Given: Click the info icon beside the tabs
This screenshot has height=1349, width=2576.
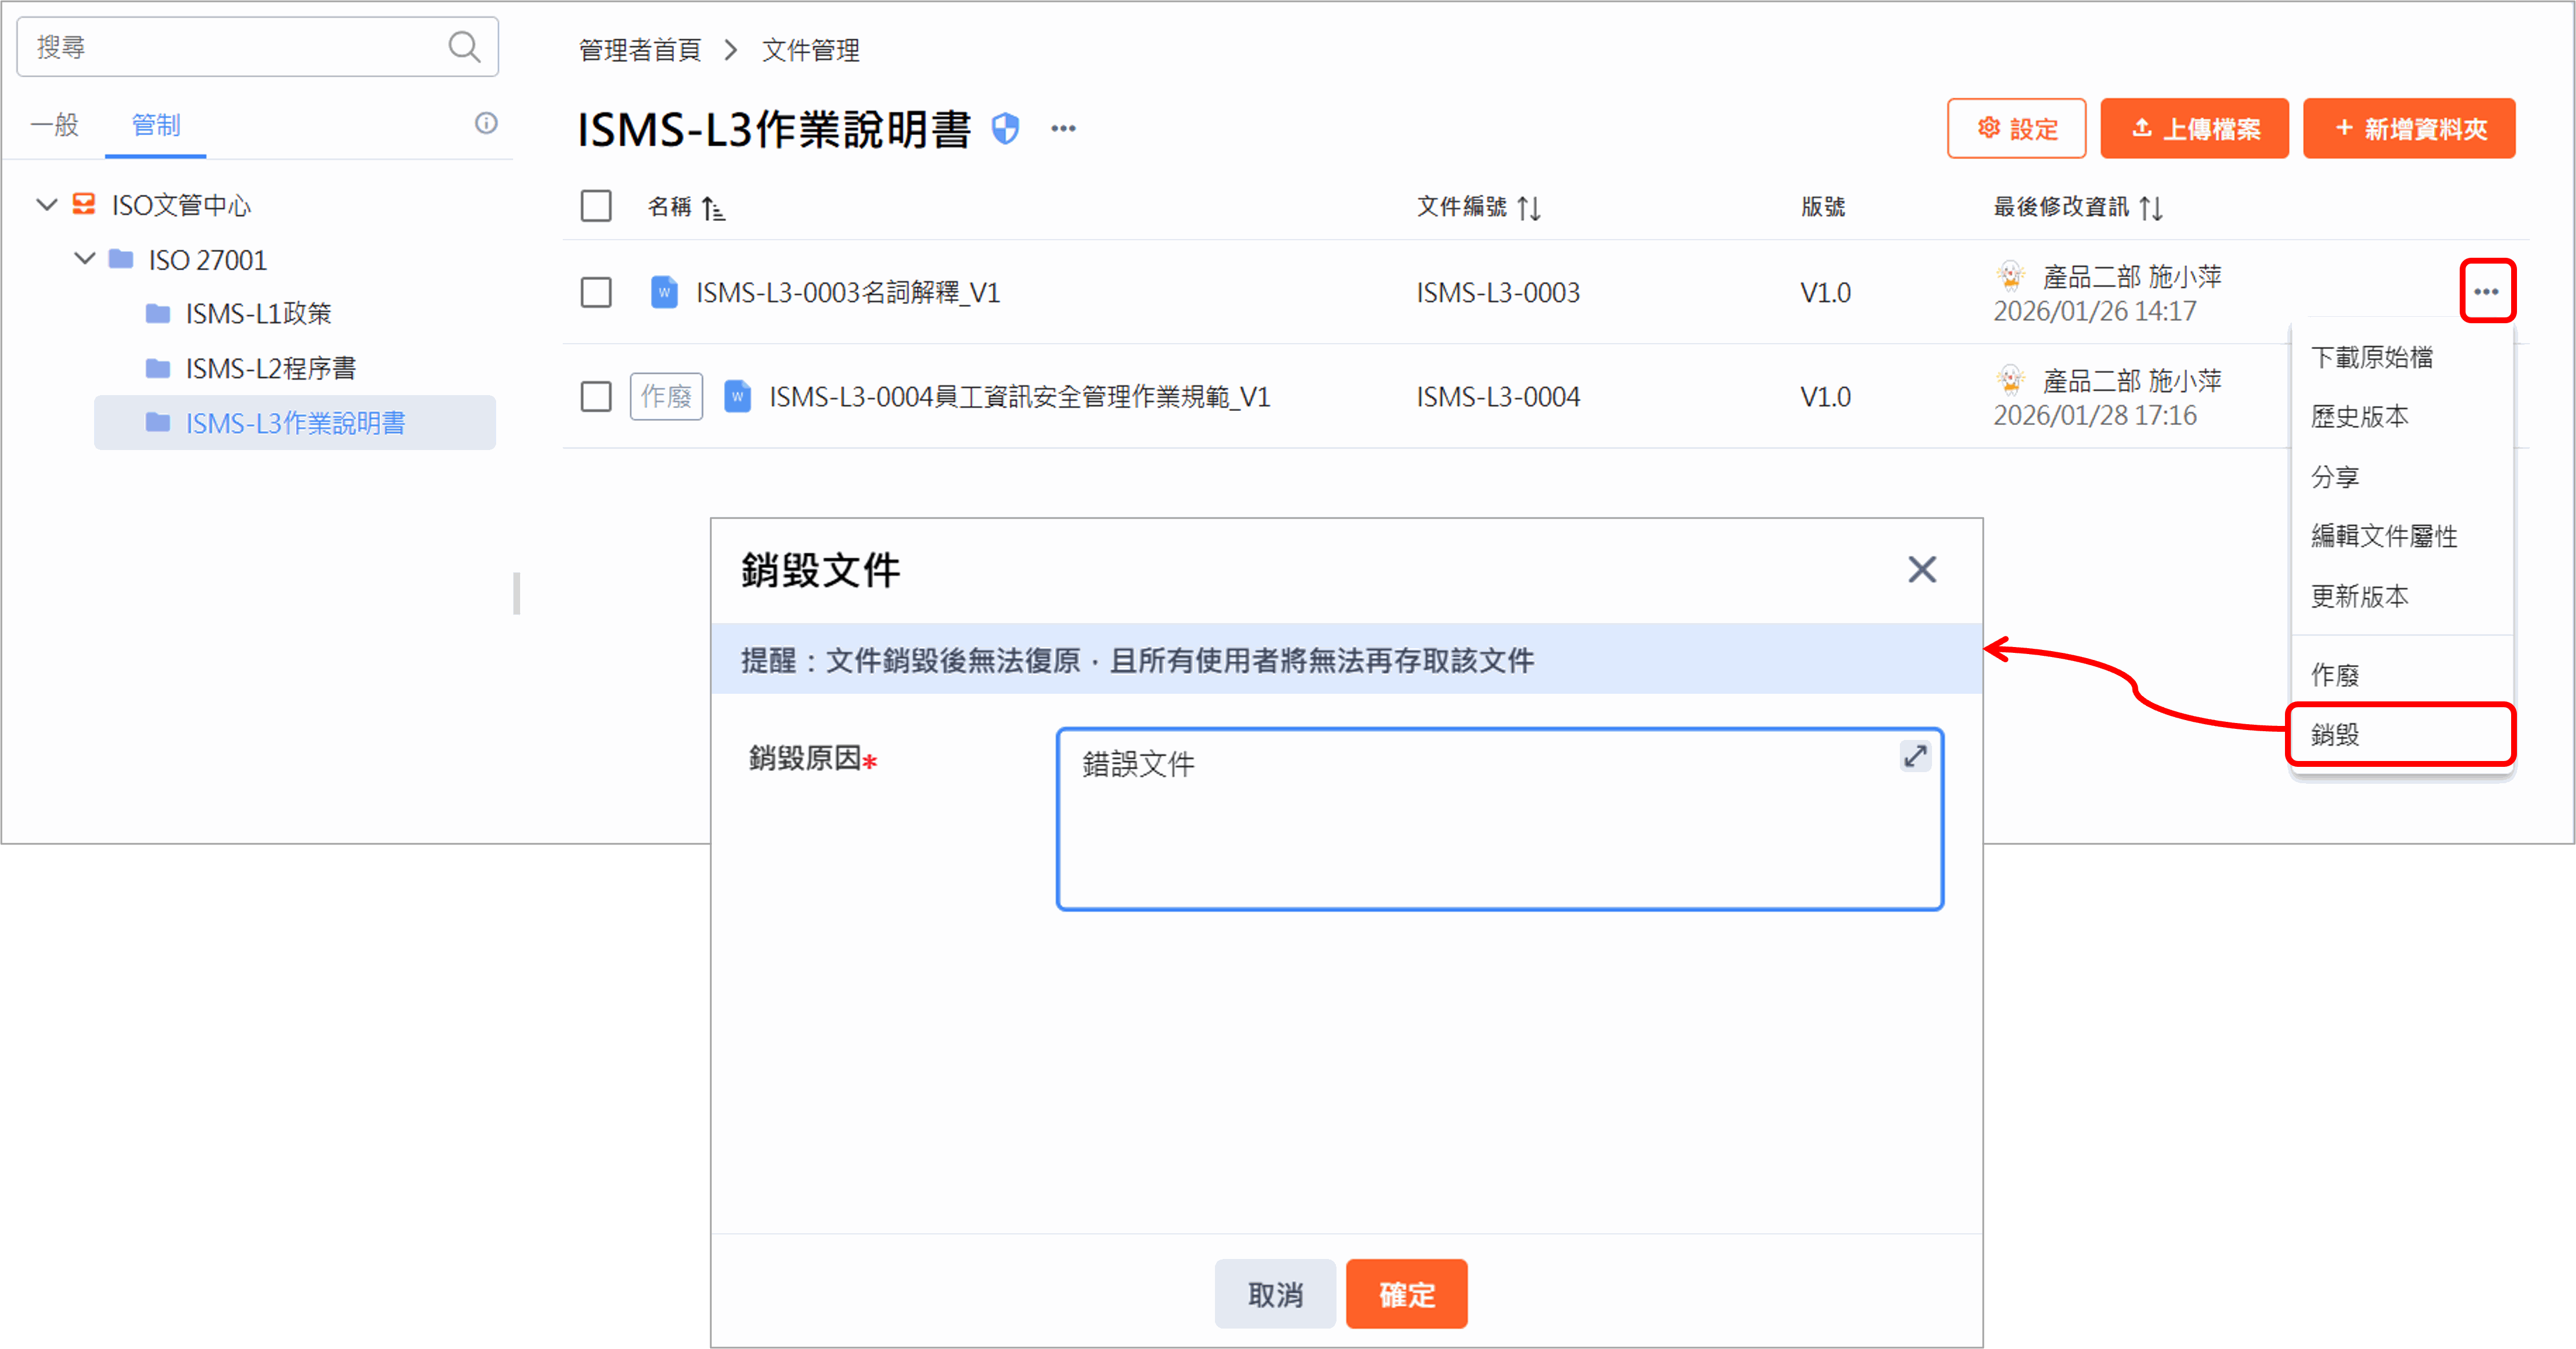Looking at the screenshot, I should (486, 123).
